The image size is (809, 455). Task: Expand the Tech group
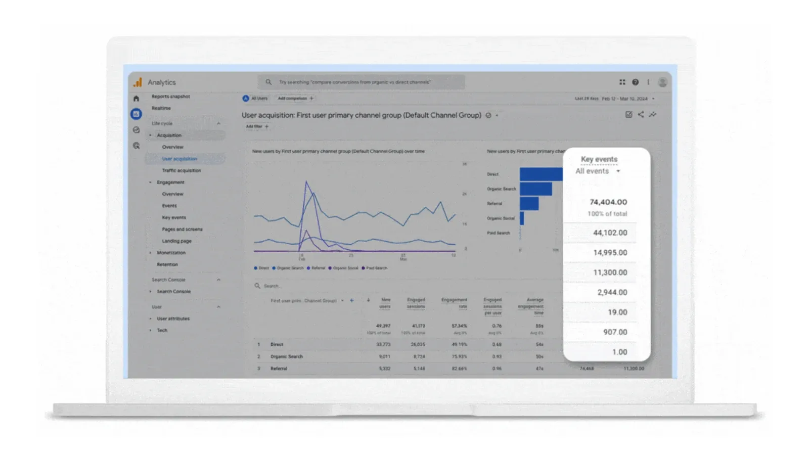150,331
